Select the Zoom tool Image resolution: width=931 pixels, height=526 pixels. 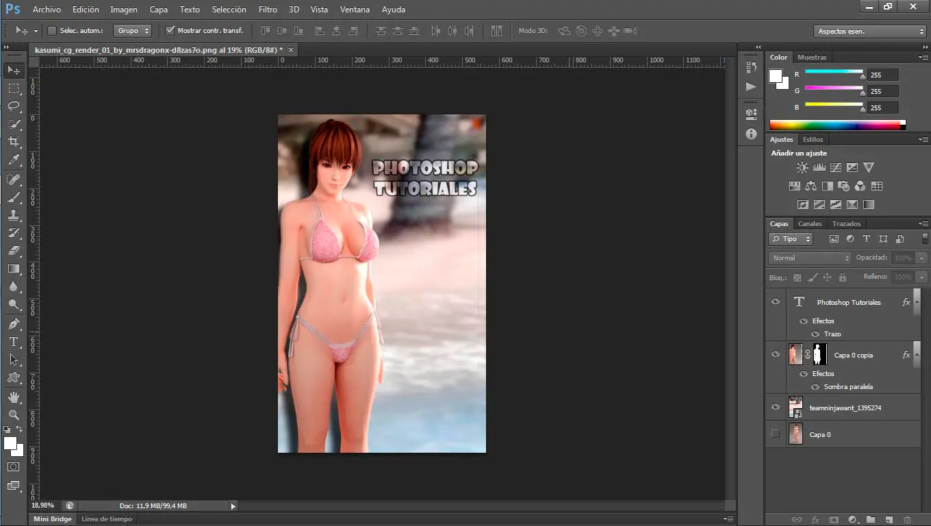point(14,415)
